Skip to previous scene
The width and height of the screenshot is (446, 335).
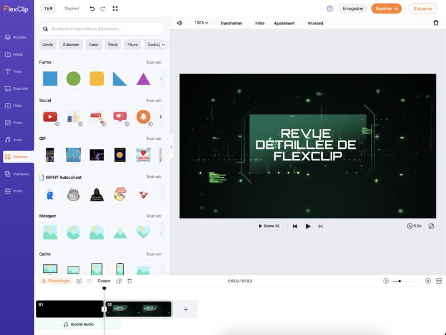pos(295,226)
